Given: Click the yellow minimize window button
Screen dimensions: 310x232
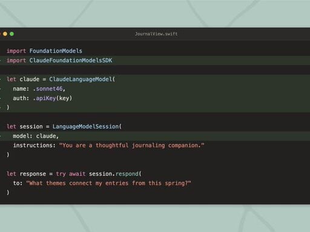Looking at the screenshot, I should pos(5,34).
